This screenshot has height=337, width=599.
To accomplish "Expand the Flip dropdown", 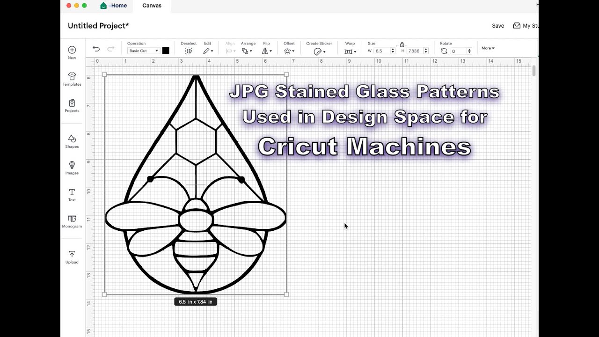I will 267,51.
